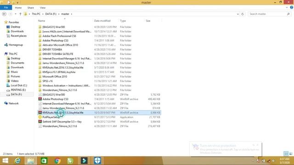Viewport: 294px width, 165px height.
Task: Select This PC in the address breadcrumb
Action: click(36, 14)
